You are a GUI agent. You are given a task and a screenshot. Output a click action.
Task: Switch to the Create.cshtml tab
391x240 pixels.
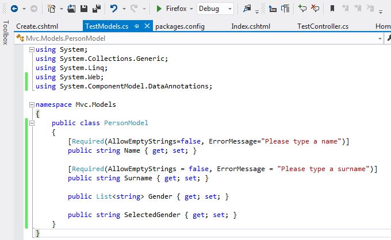[37, 26]
